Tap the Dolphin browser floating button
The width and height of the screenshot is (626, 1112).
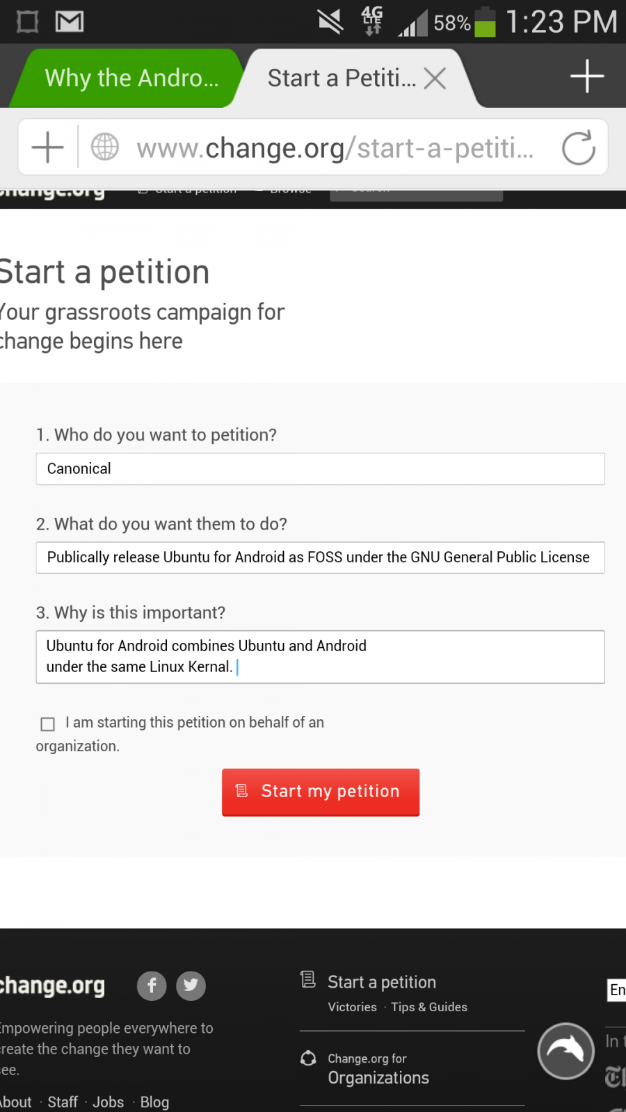565,1050
